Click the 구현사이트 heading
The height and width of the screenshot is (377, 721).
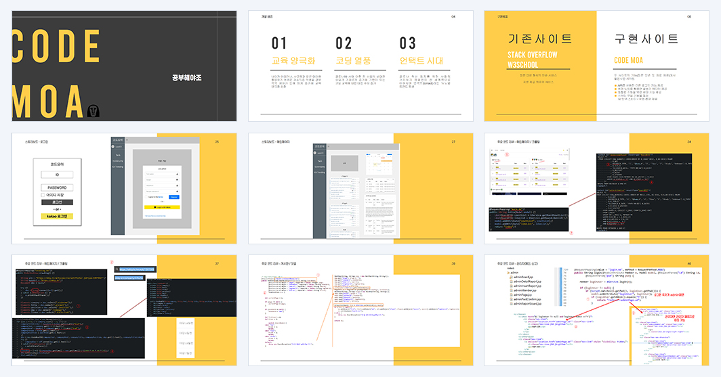(646, 39)
